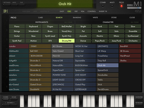Load the WOW Hi Hat program
This screenshot has height=108, width=144.
coord(85,46)
